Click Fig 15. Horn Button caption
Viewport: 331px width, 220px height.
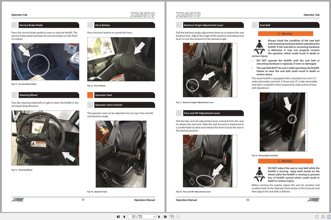pos(96,86)
